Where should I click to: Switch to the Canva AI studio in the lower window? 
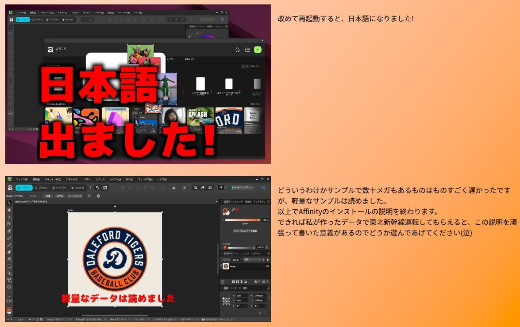coord(77,188)
